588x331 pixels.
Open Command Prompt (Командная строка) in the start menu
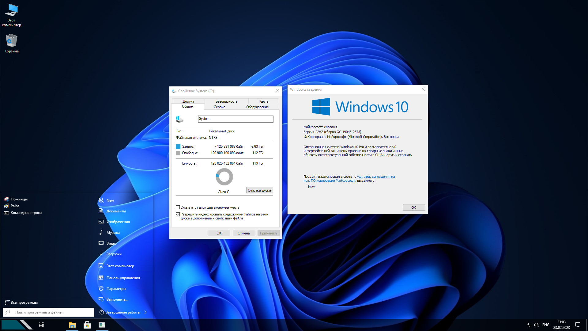click(26, 213)
